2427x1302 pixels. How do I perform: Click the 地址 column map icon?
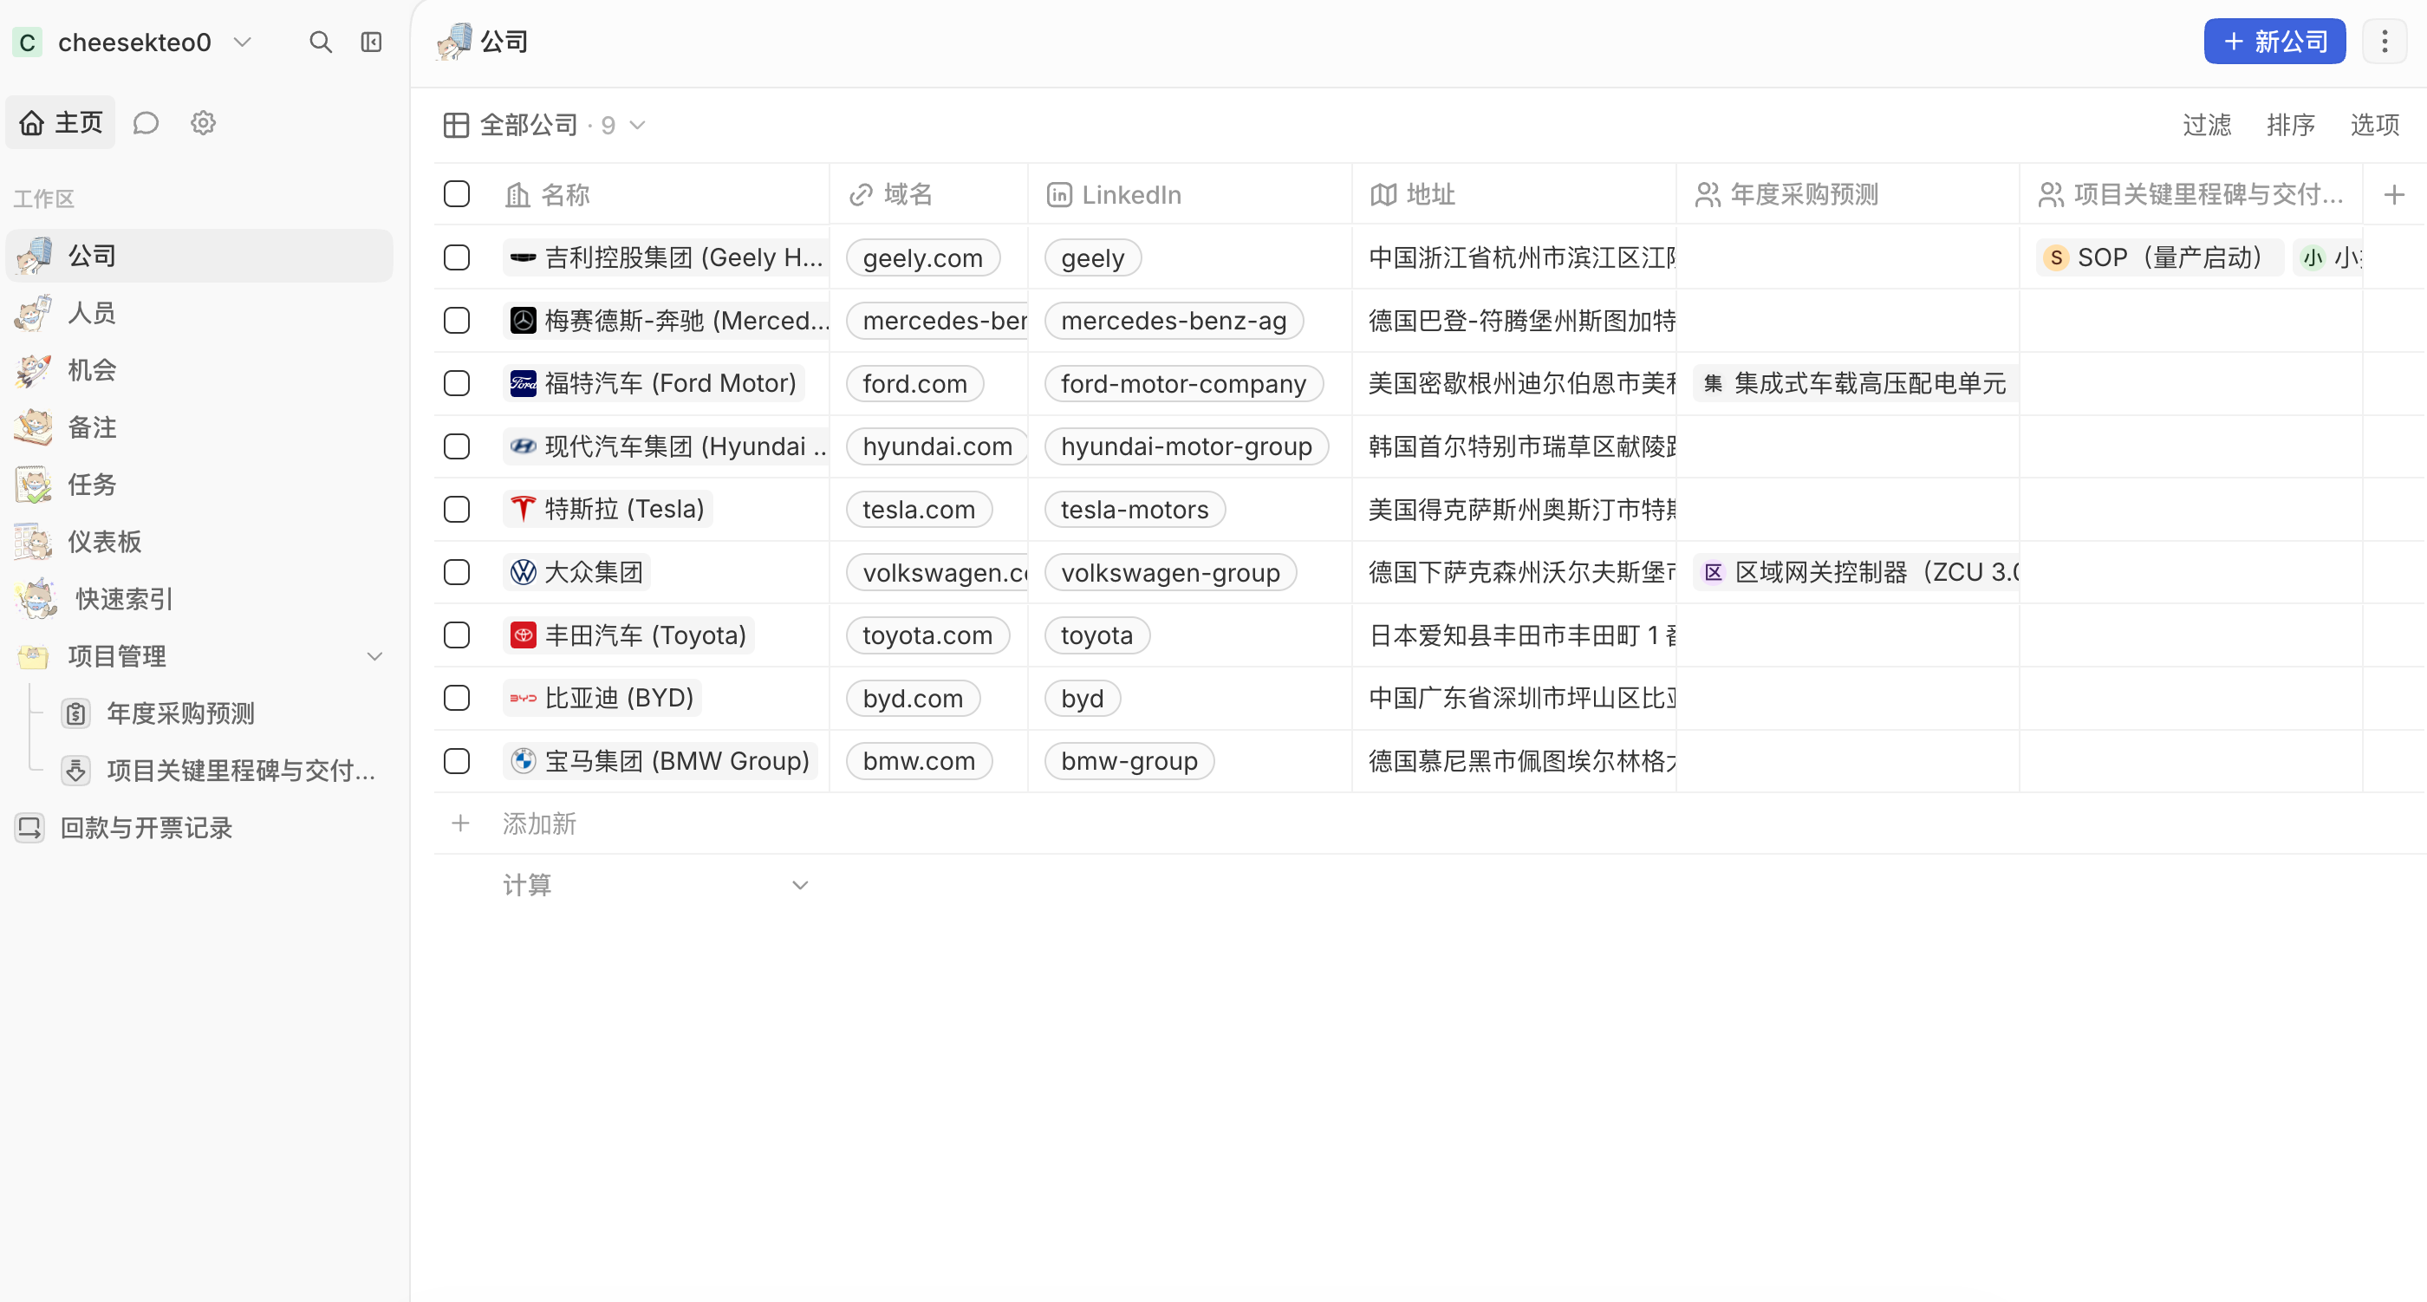click(x=1383, y=195)
